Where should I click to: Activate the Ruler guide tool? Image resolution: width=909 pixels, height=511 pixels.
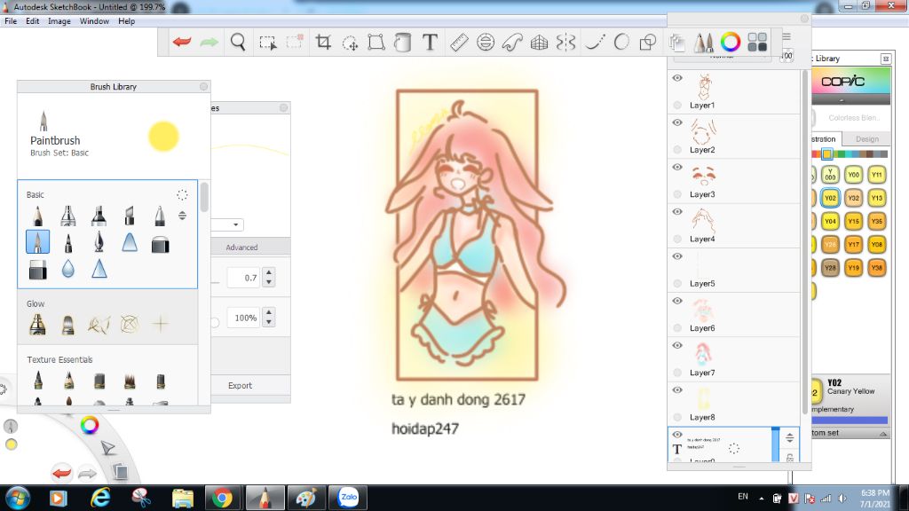(459, 43)
